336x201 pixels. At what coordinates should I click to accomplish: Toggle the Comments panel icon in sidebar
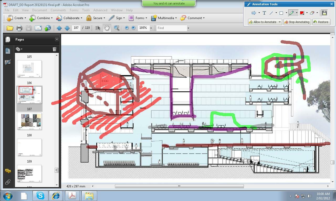coord(8,171)
